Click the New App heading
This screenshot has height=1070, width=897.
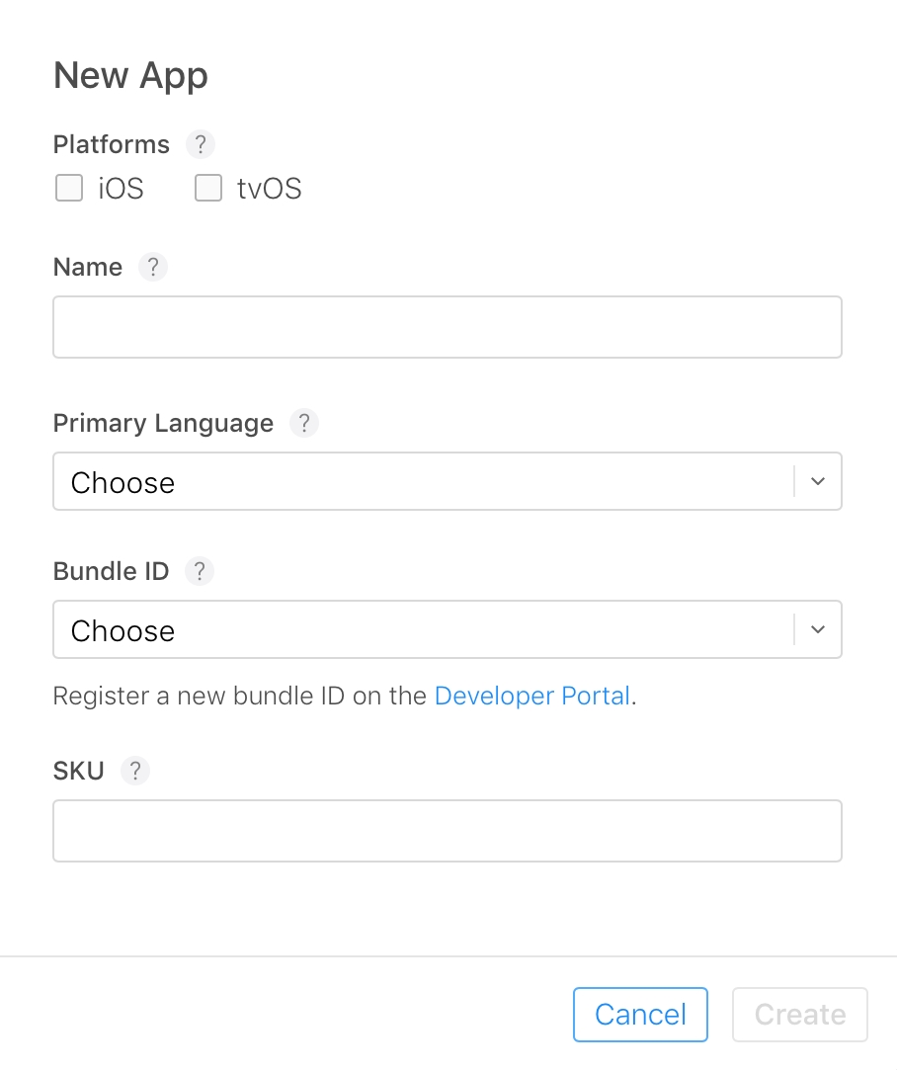pyautogui.click(x=130, y=75)
